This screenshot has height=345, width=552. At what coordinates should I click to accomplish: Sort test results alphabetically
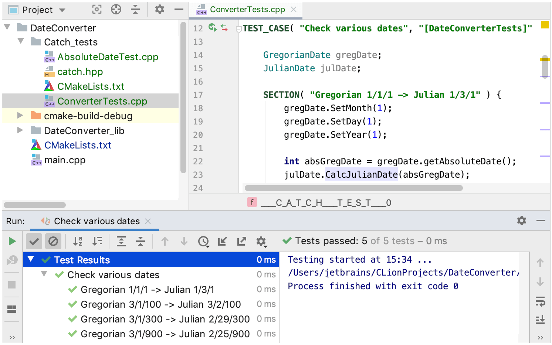(x=78, y=241)
